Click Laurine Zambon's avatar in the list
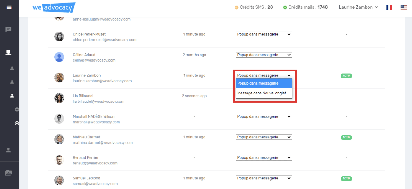The height and width of the screenshot is (189, 412). coord(59,78)
